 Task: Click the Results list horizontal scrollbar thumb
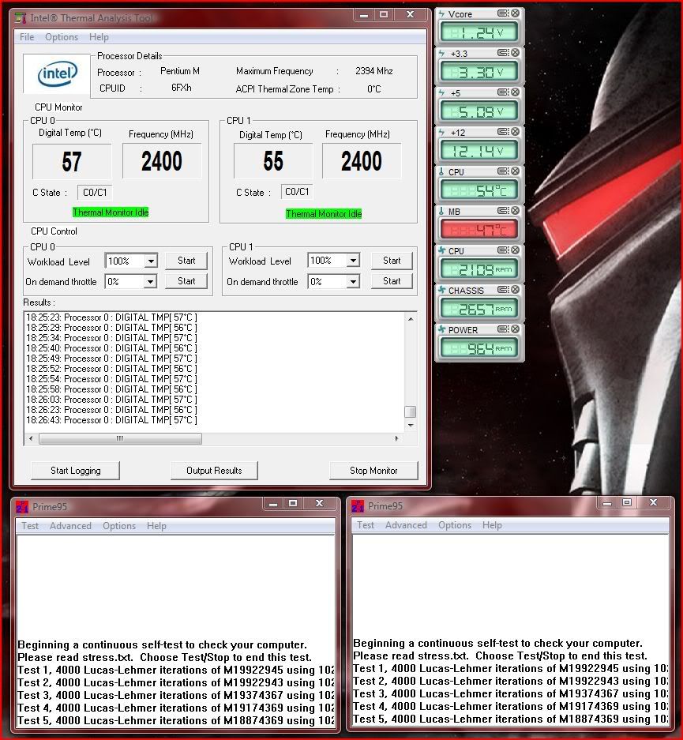[x=120, y=439]
